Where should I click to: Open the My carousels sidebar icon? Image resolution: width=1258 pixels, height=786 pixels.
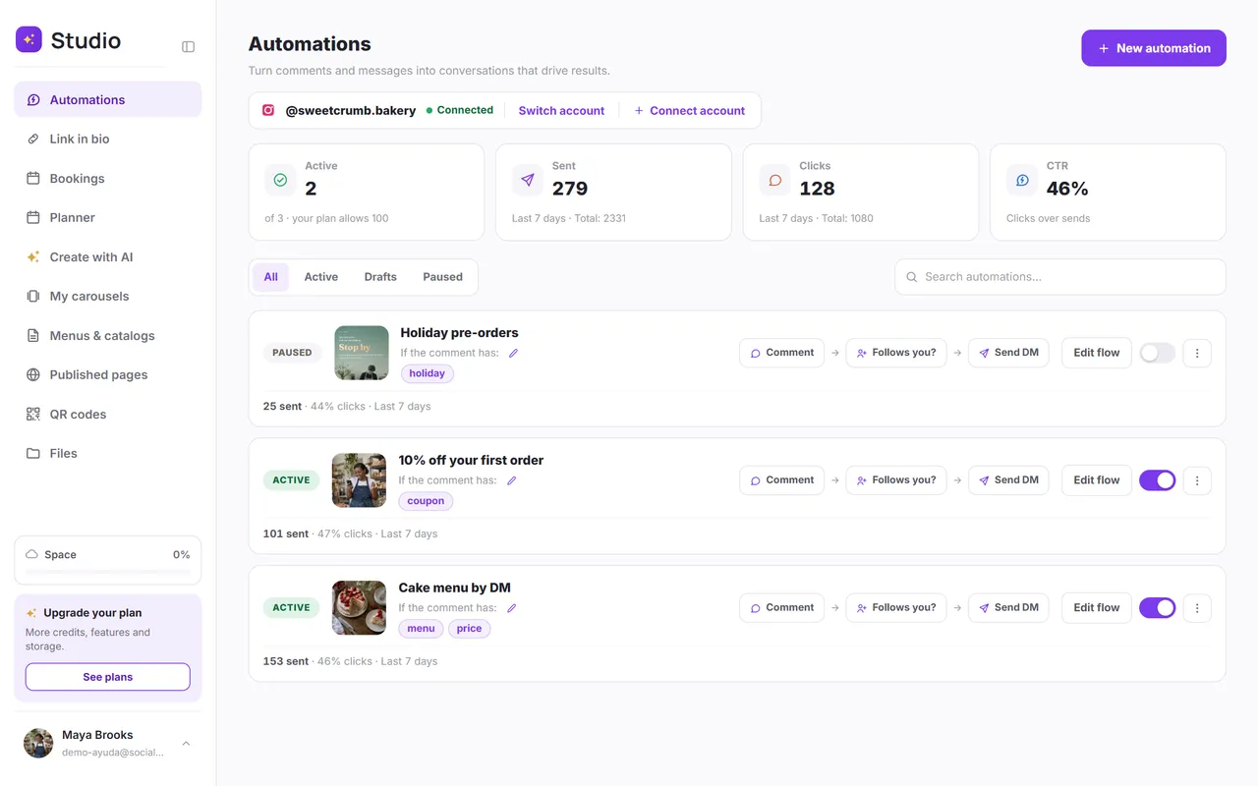pos(33,296)
